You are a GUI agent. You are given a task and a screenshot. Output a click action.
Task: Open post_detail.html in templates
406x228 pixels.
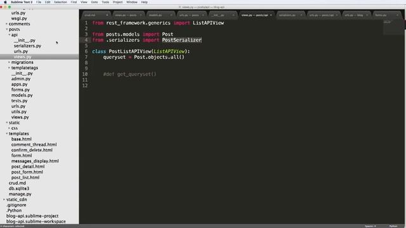28,167
